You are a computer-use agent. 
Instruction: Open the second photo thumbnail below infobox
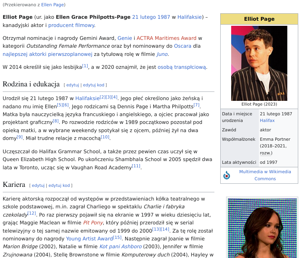(x=262, y=228)
